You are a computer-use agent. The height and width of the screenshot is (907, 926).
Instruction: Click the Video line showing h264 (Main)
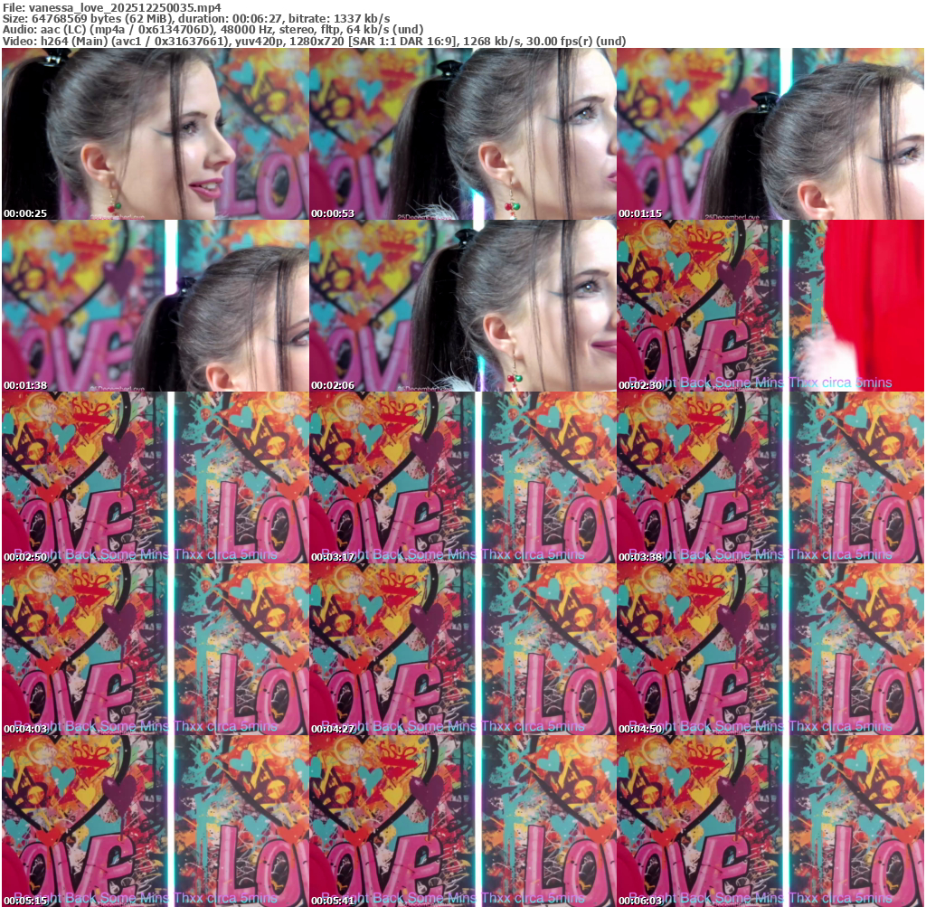(314, 42)
